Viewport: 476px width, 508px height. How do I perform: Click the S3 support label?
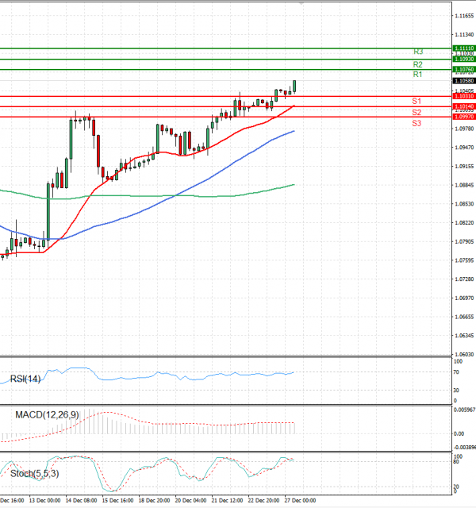click(x=416, y=123)
